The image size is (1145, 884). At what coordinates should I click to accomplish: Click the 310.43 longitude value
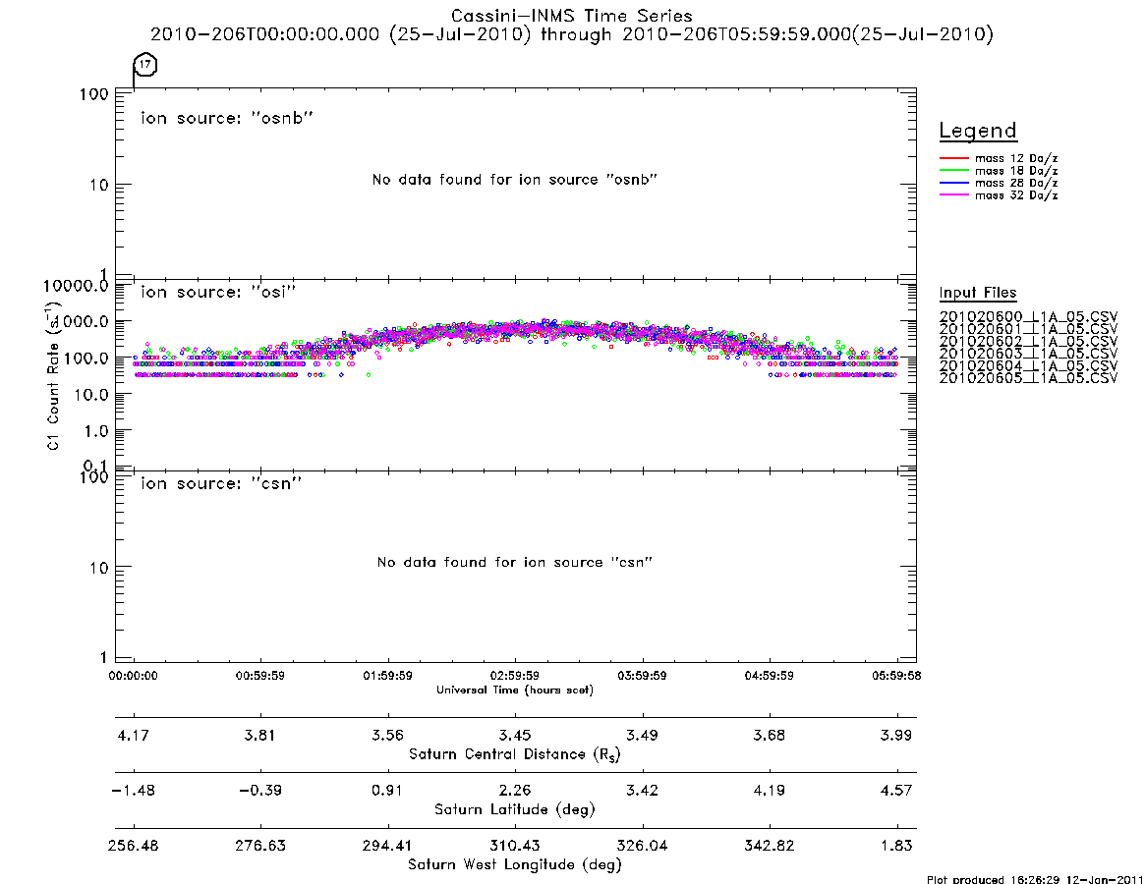tap(515, 846)
